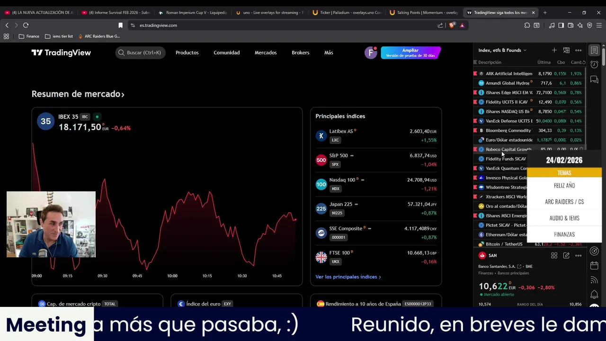The image size is (606, 341).
Task: Select the Nasdaq 100 index row
Action: 376,184
